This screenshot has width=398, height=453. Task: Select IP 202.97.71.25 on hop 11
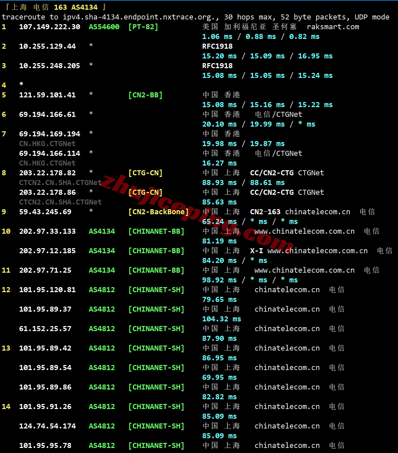coord(45,270)
